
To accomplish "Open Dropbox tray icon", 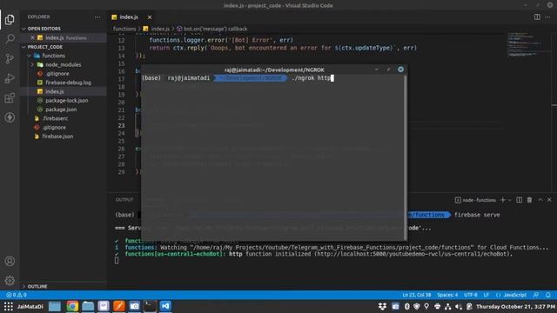I will click(x=382, y=306).
